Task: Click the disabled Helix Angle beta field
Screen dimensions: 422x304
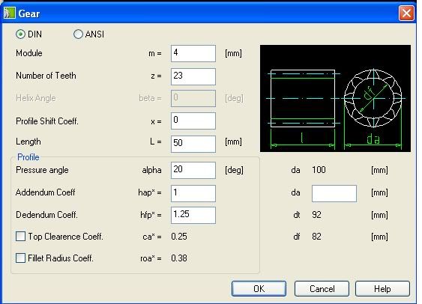Action: [193, 98]
